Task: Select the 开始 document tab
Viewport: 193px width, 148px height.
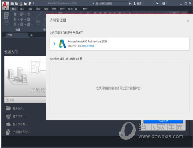Action: (10, 35)
